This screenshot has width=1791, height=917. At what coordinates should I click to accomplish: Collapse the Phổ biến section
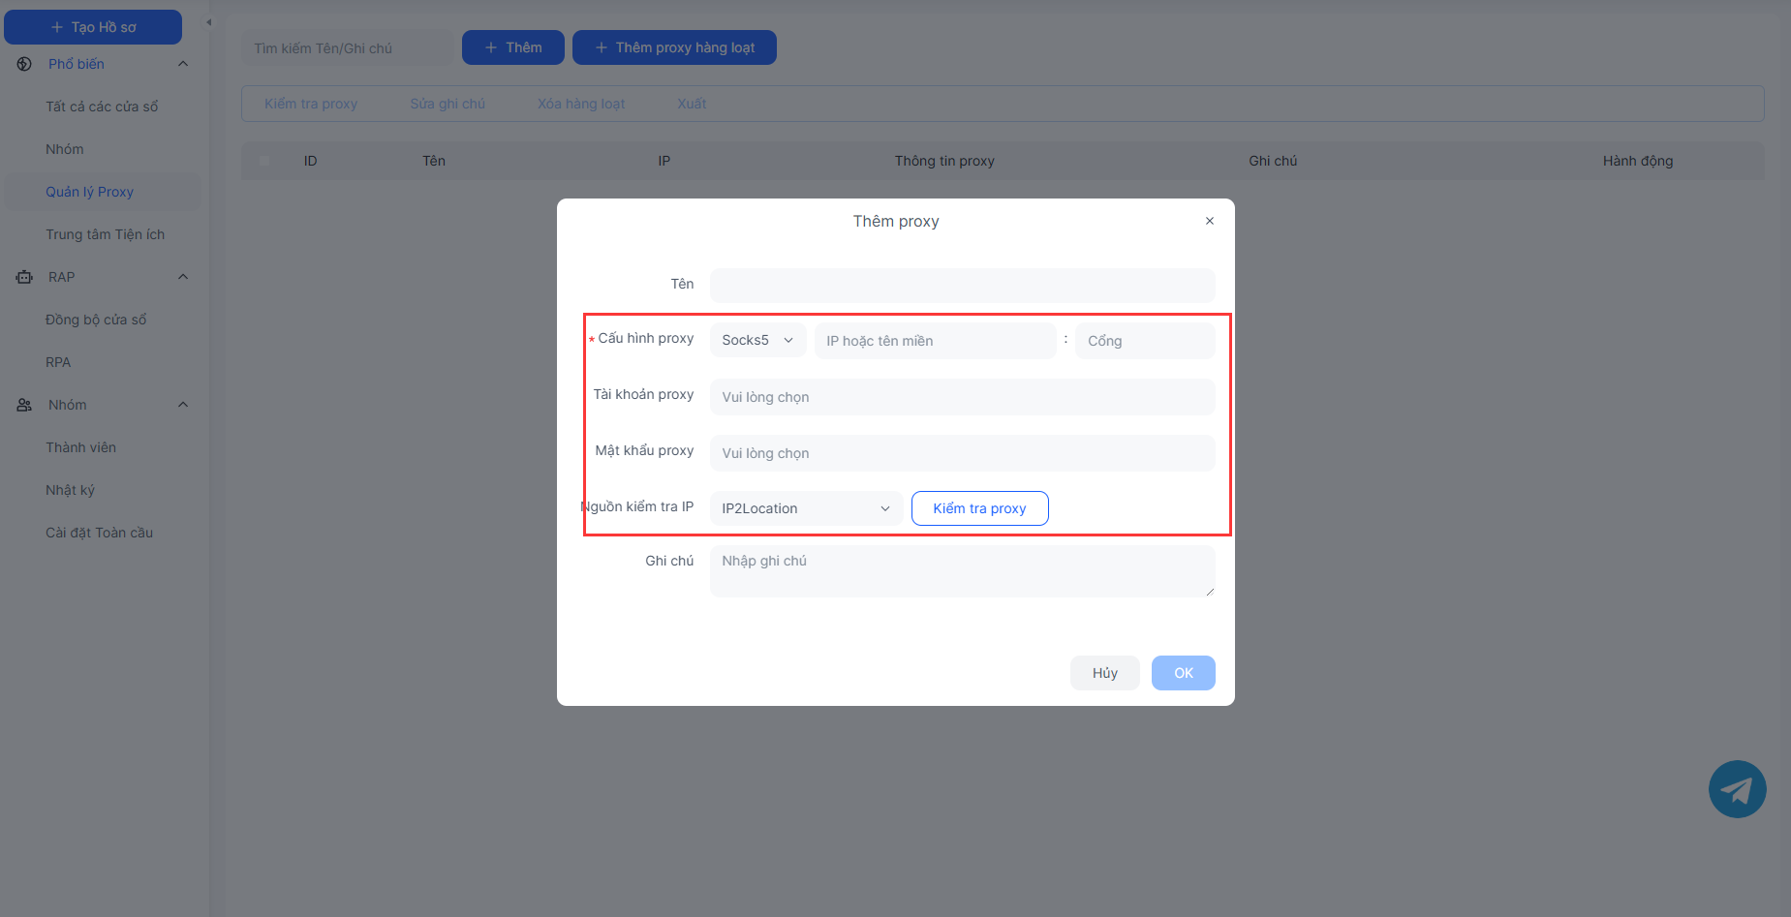[183, 64]
